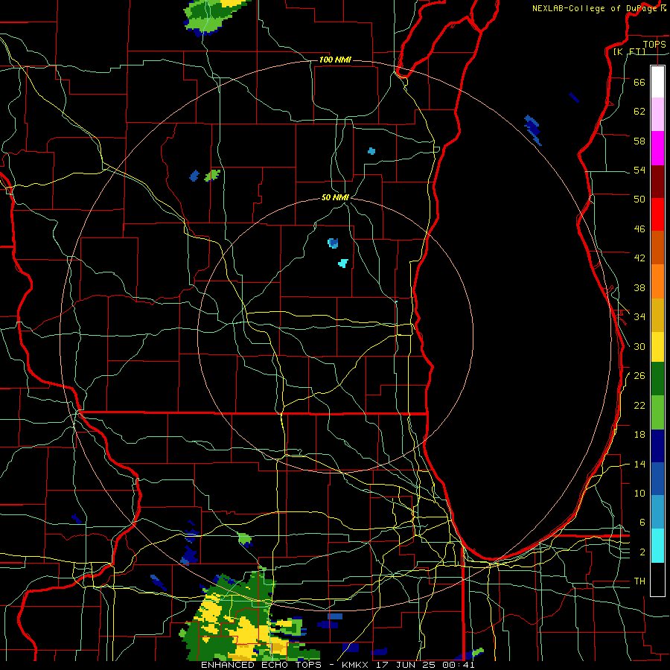Select the light pink legend swatch

coord(657,115)
